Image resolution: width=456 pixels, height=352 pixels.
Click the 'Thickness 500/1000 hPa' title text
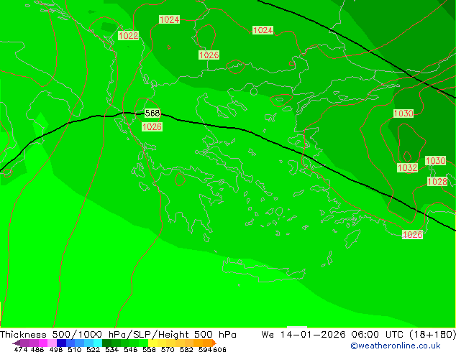click(64, 335)
